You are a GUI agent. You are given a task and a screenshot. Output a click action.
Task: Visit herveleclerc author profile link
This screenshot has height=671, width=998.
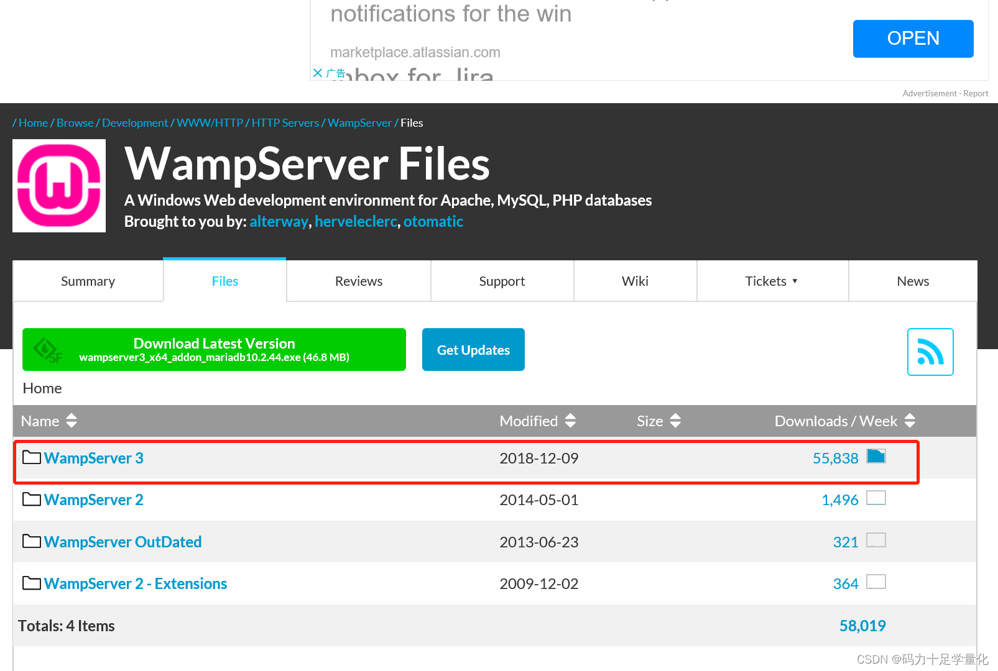(356, 221)
